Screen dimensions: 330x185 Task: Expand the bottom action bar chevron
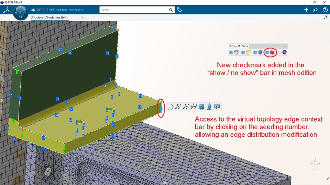[165, 183]
